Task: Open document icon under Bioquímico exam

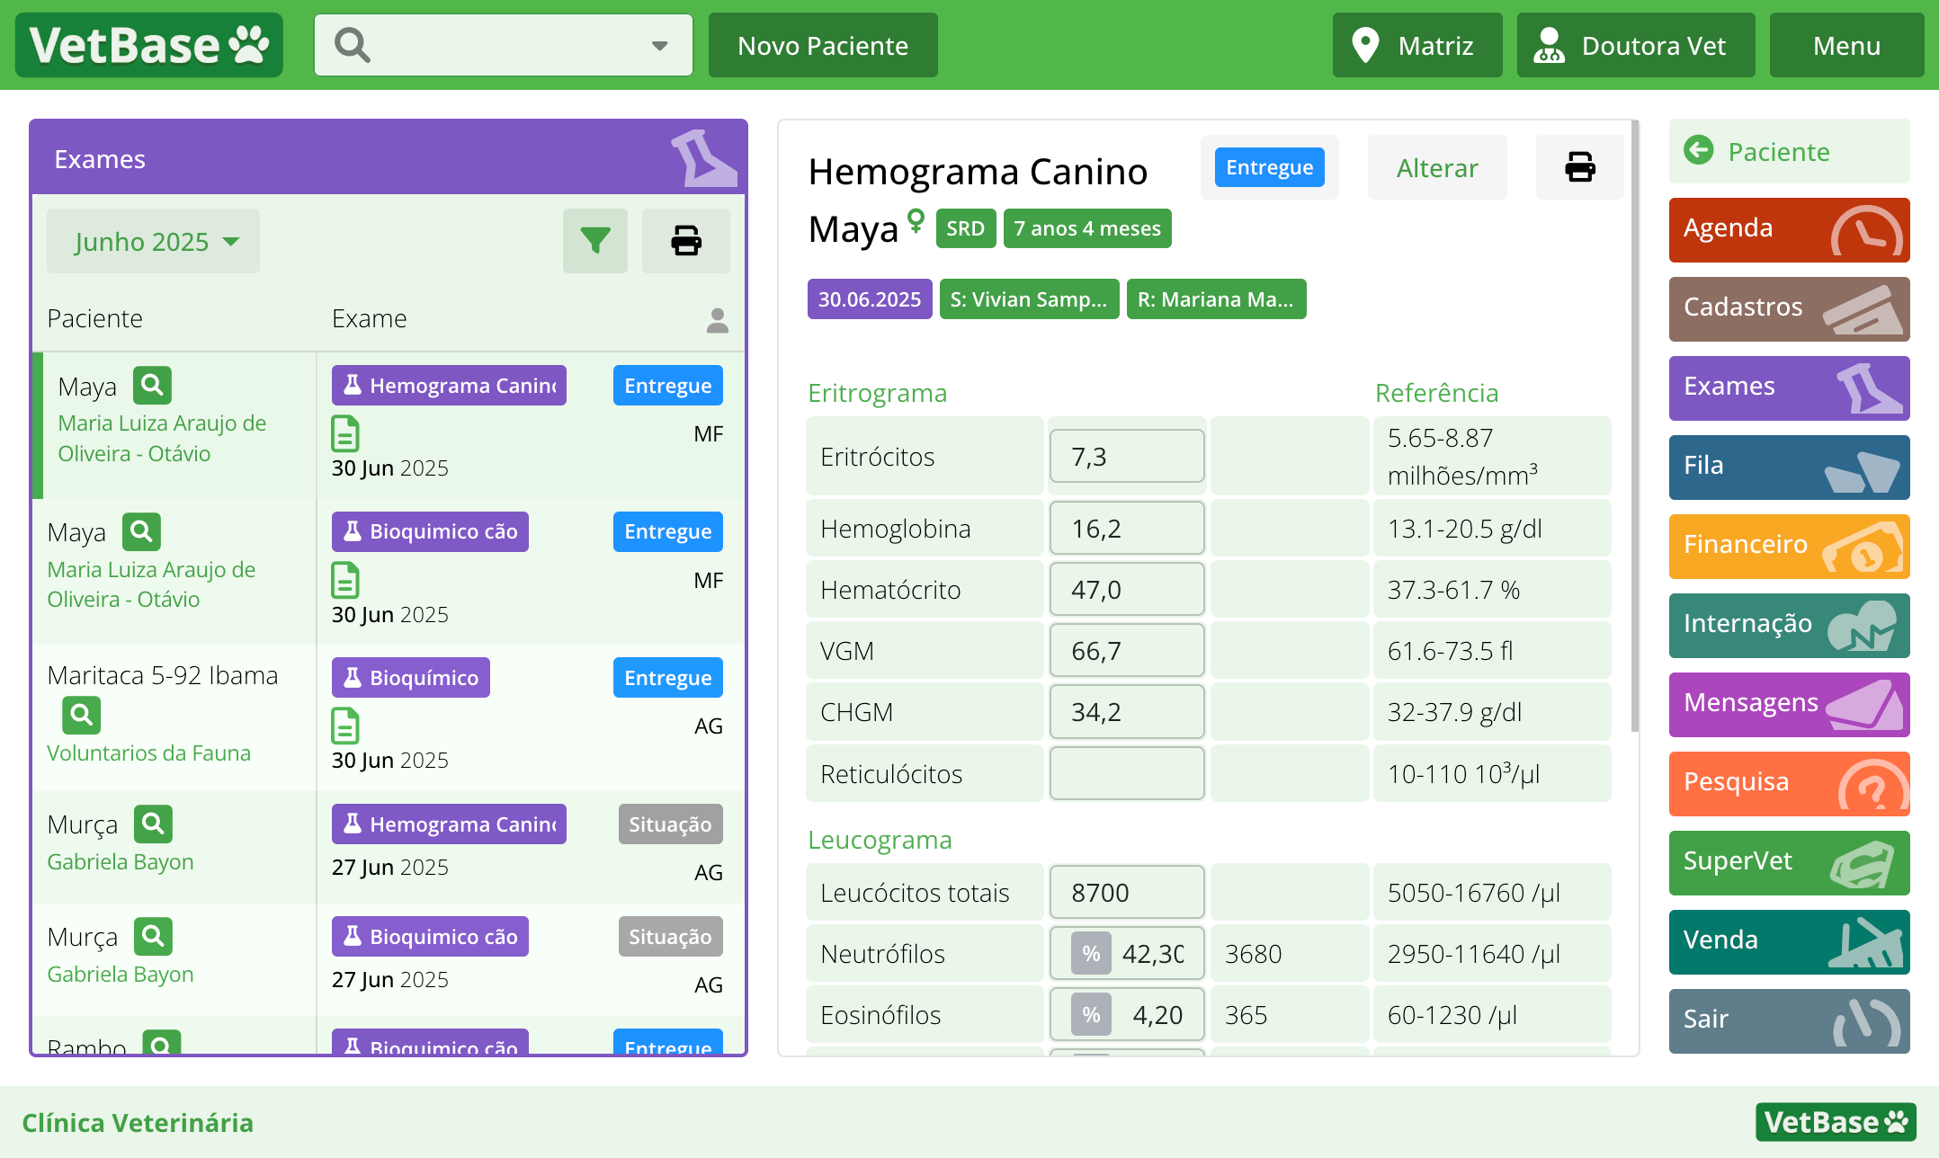Action: point(345,726)
